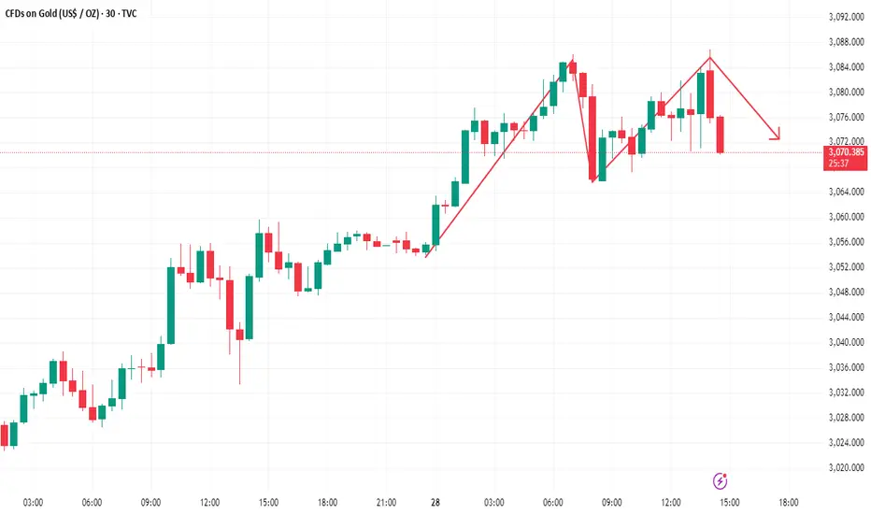This screenshot has height=514, width=871.
Task: Click the 21:00 time axis label
Action: point(386,503)
